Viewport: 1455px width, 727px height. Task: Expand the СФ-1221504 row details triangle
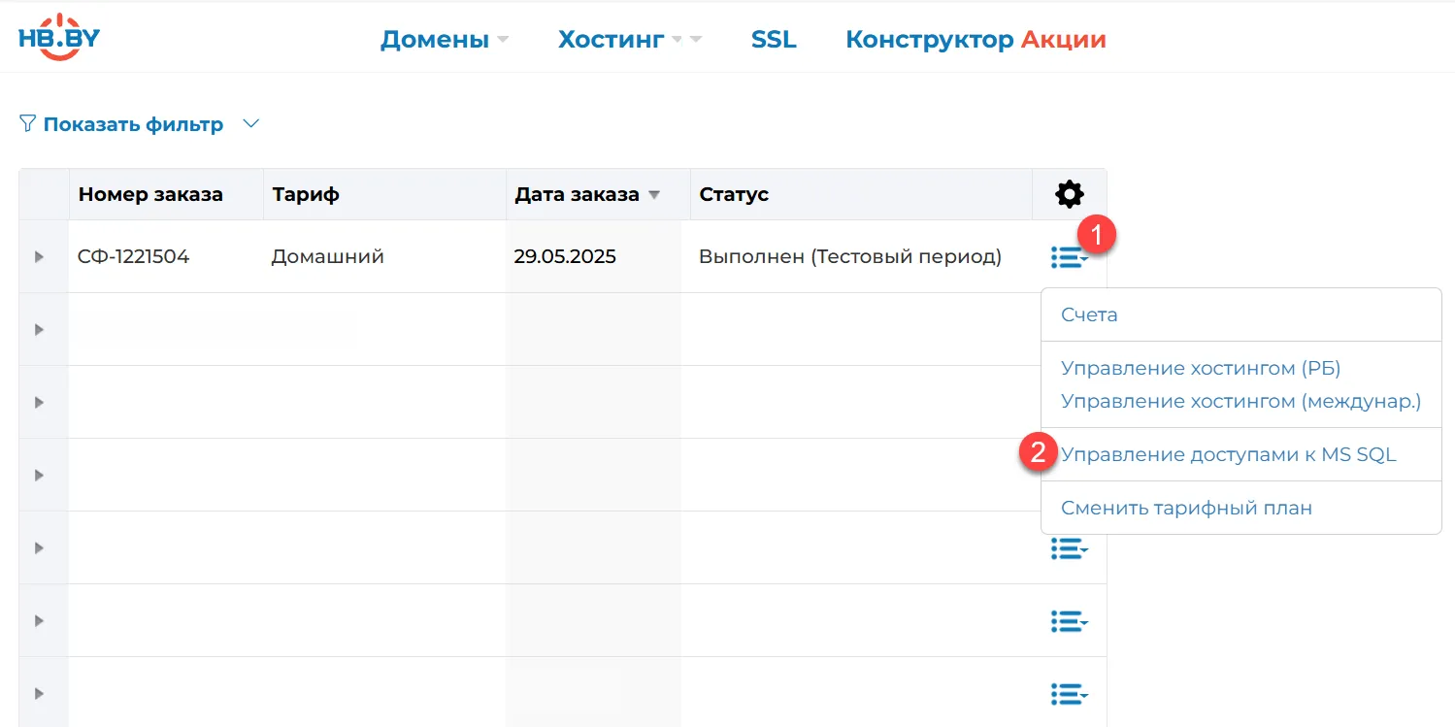[42, 256]
